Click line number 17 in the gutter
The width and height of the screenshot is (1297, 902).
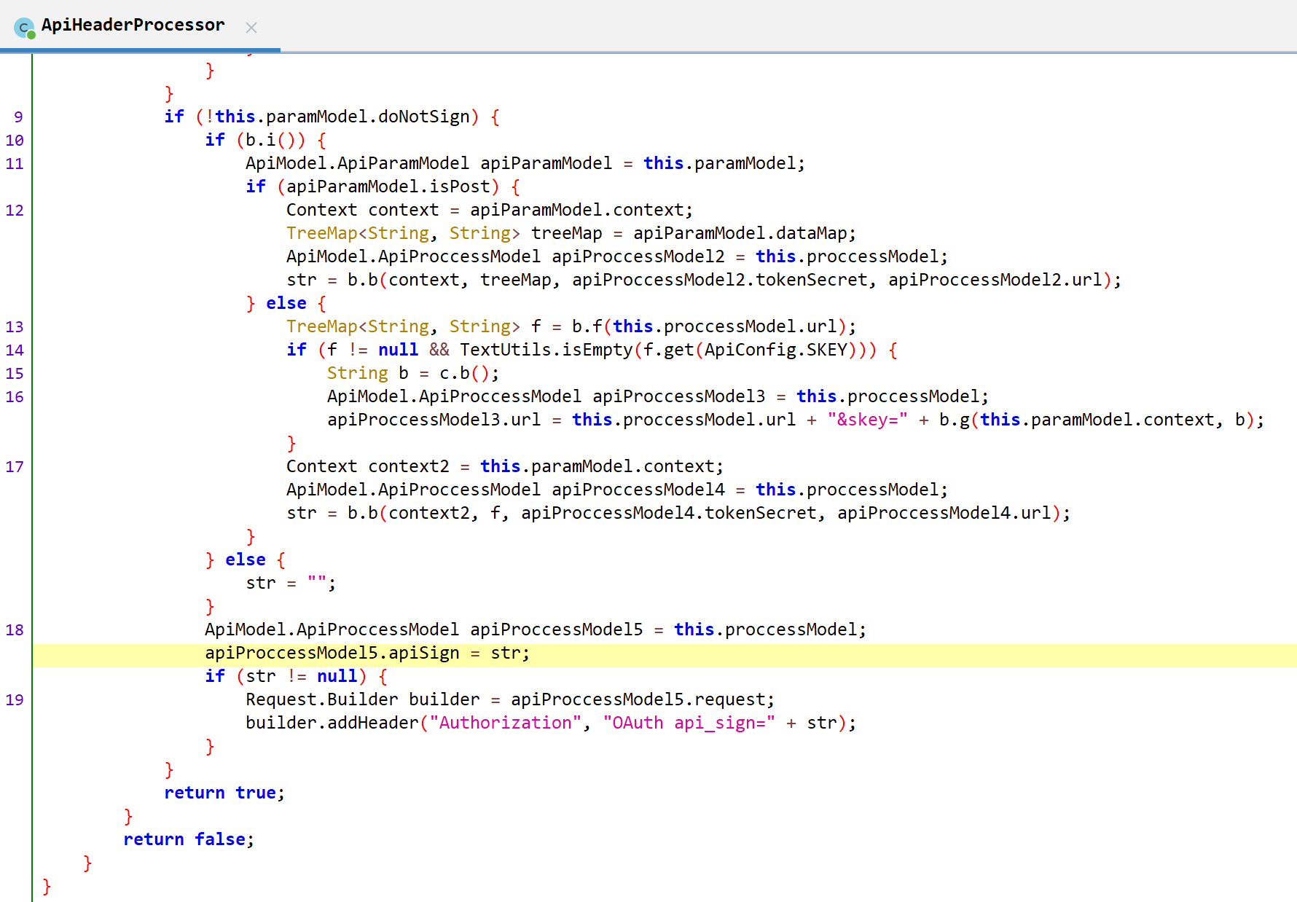pos(15,467)
